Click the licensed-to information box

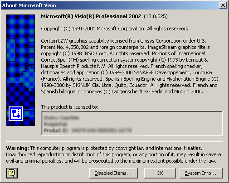coord(132,123)
